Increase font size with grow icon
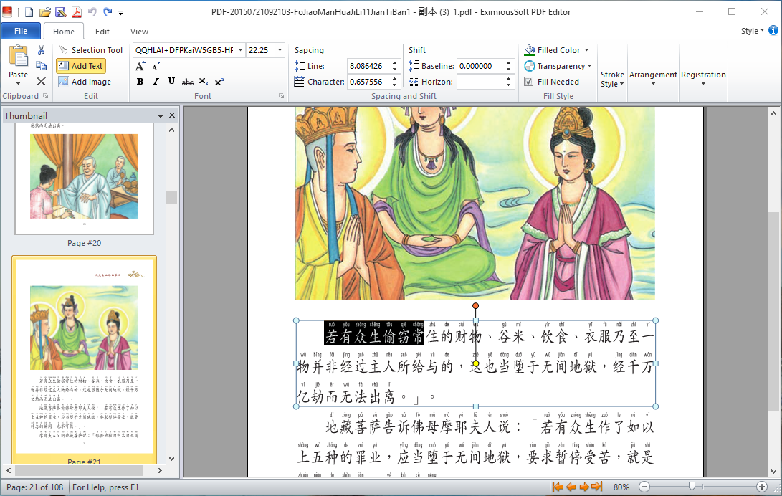The height and width of the screenshot is (496, 782). [140, 66]
